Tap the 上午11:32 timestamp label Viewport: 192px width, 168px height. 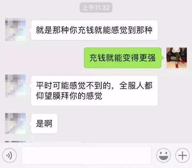pyautogui.click(x=96, y=7)
